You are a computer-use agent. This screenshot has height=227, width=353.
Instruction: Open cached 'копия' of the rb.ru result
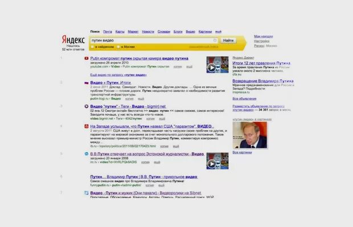[x=165, y=146]
